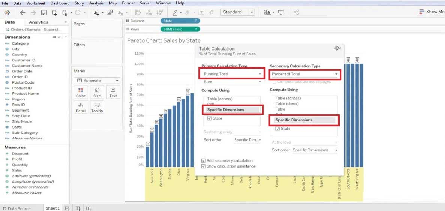445x211 pixels.
Task: Click the New Worksheet toolbar icon
Action: (96, 13)
